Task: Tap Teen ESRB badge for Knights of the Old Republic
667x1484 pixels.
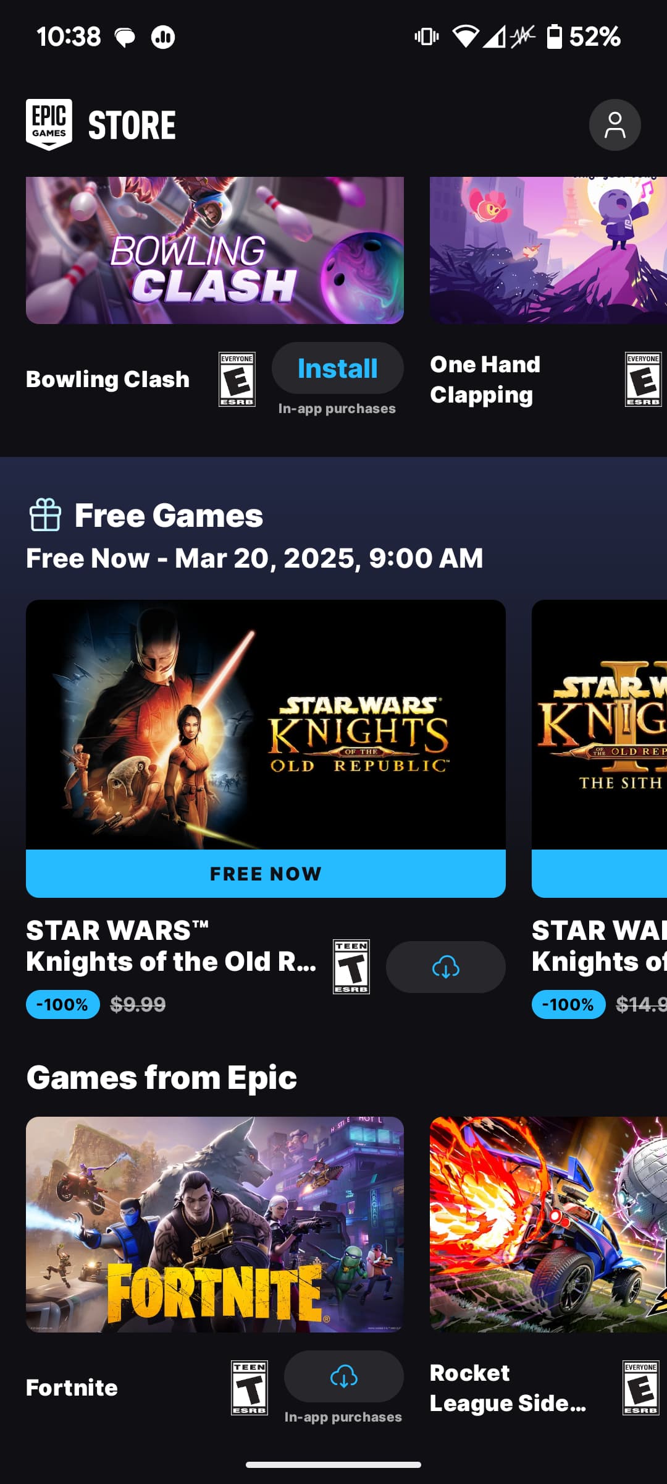Action: (351, 966)
